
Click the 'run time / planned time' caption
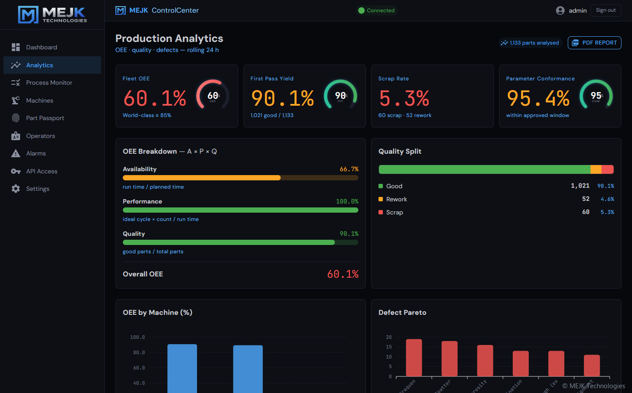click(x=153, y=187)
